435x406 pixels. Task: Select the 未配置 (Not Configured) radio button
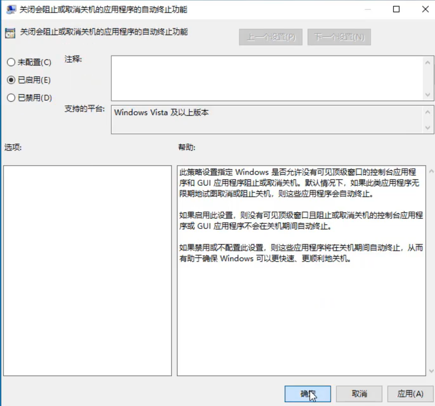pos(11,62)
